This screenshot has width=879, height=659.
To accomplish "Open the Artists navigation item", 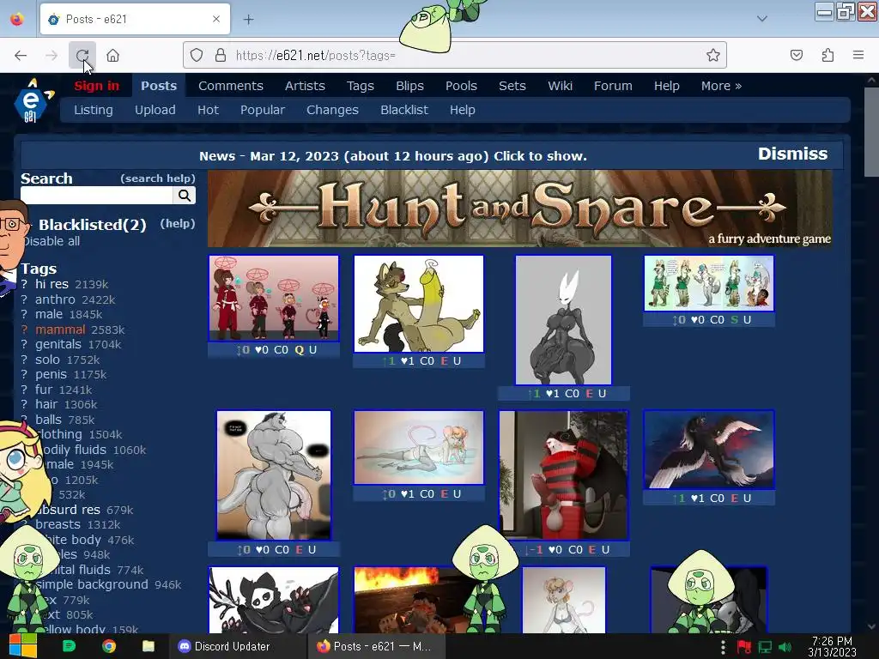I will [305, 86].
